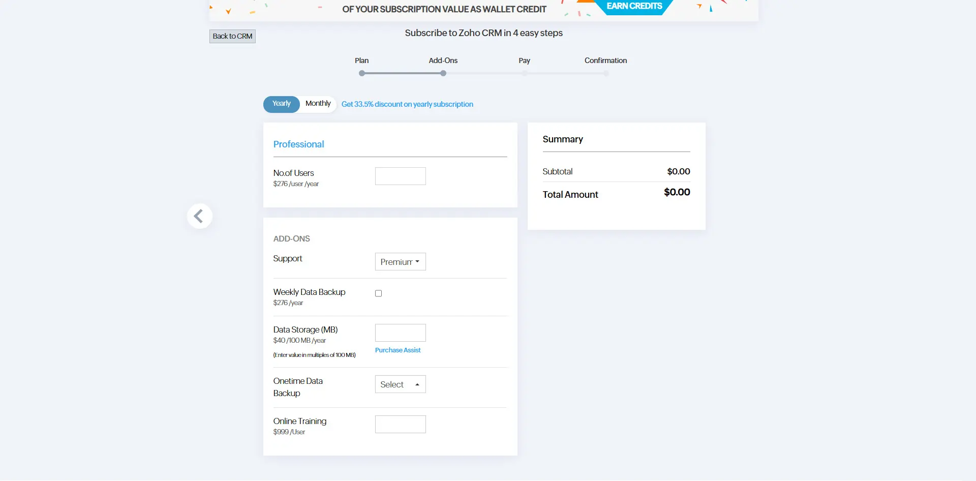Click the Online Training input field
Screen dimensions: 976x481
[401, 425]
